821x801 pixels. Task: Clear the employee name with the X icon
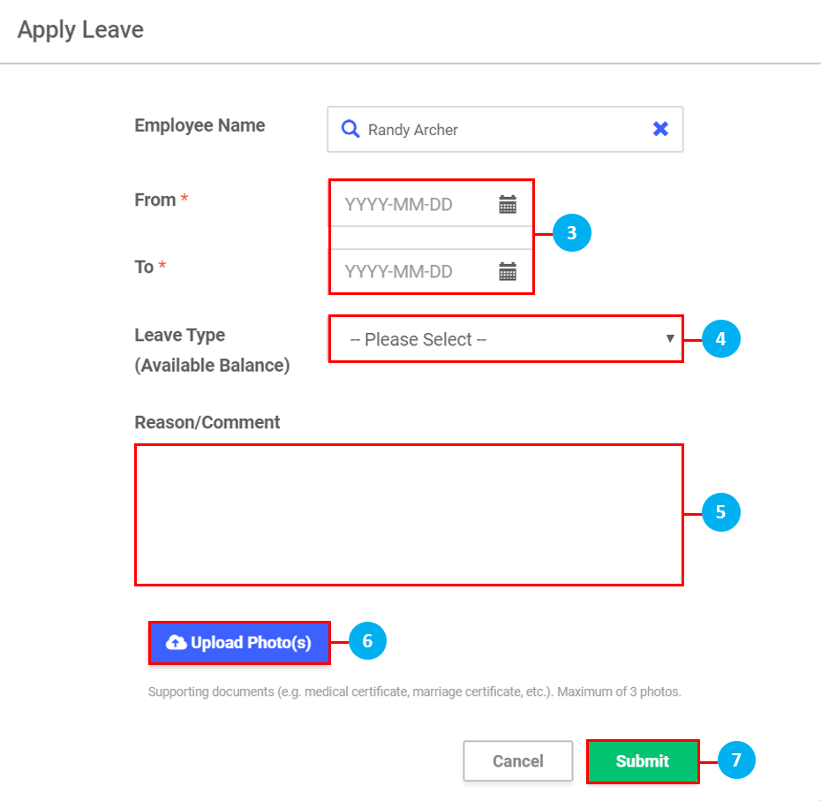pos(660,129)
